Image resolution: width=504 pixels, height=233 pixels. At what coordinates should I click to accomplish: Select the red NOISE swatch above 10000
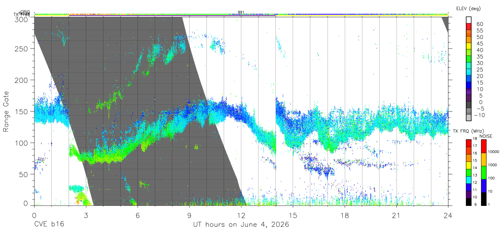483,146
